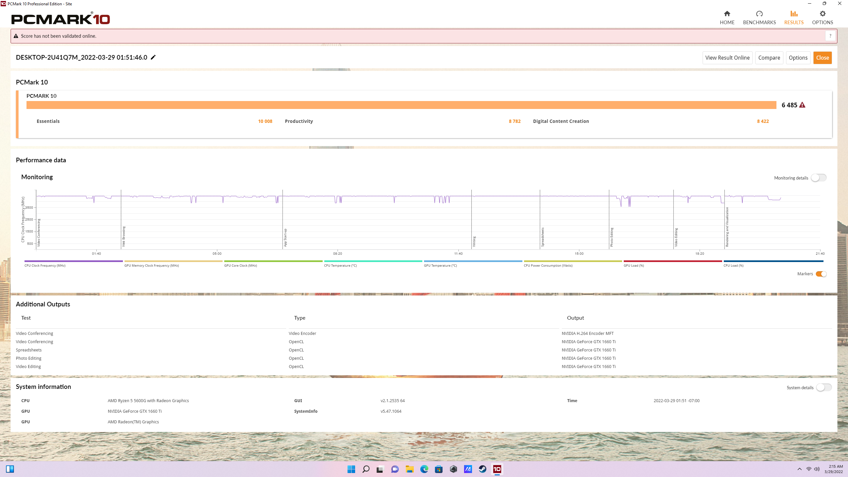This screenshot has height=477, width=848.
Task: Enable the System details toggle
Action: coord(823,388)
